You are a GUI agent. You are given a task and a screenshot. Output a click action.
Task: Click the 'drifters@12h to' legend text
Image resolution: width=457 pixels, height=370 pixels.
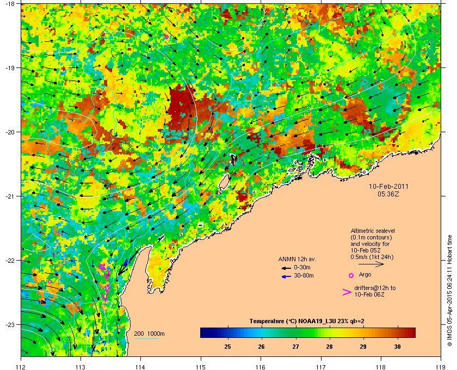click(x=375, y=288)
